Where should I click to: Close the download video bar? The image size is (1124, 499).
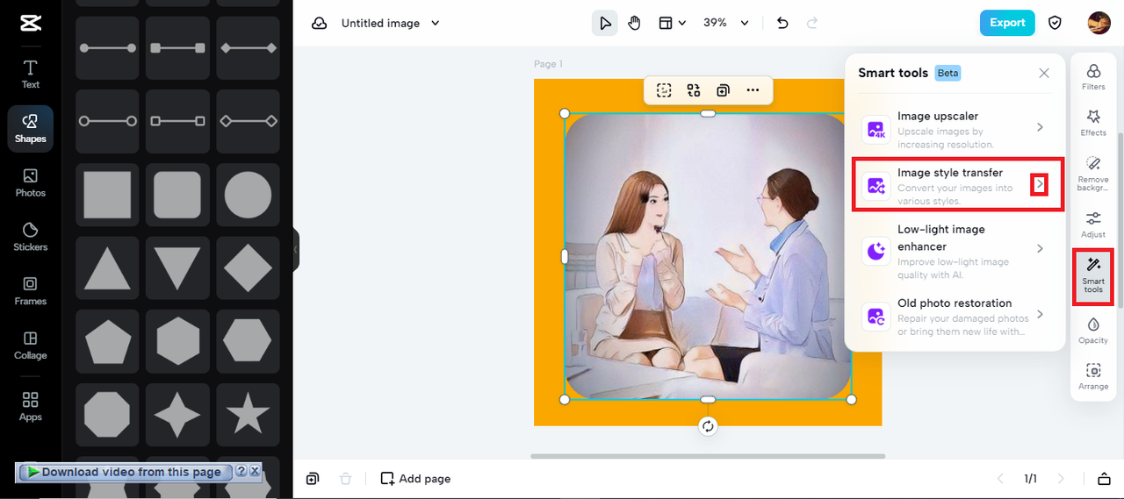(255, 471)
